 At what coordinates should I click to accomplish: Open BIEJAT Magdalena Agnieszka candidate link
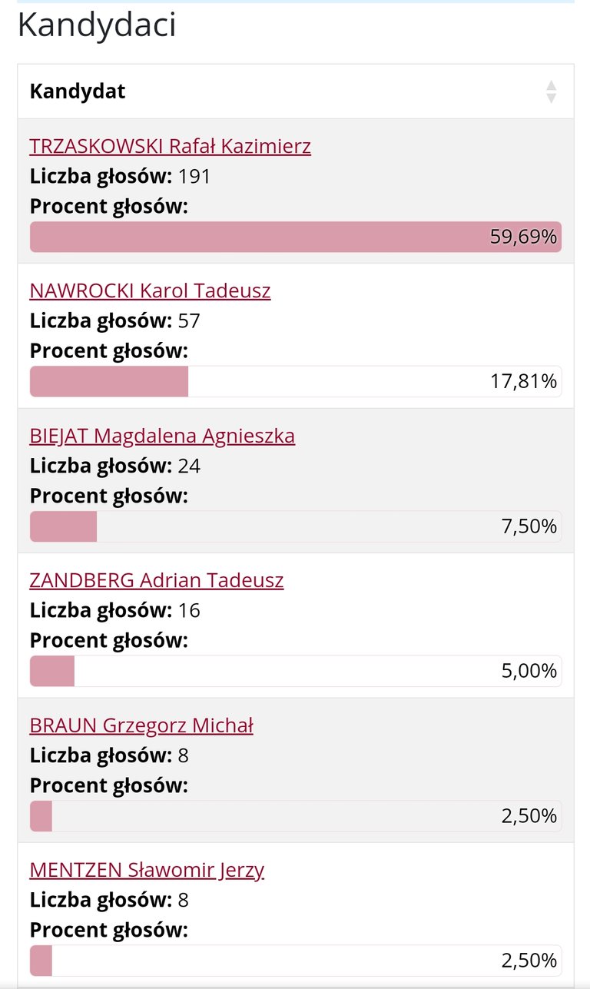click(162, 436)
